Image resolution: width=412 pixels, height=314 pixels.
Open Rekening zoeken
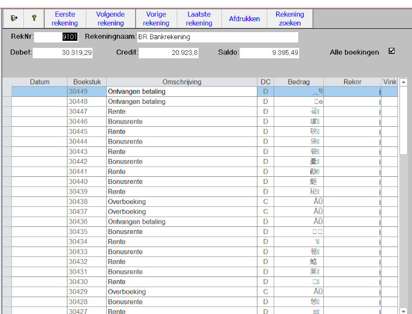[x=290, y=19]
